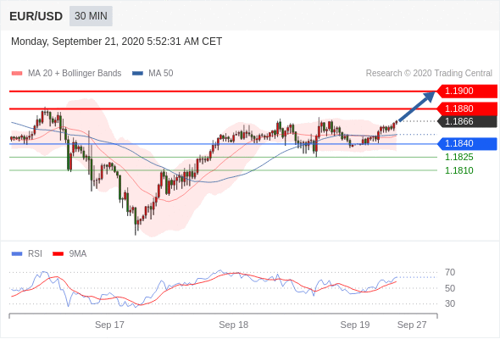Image resolution: width=500 pixels, height=339 pixels.
Task: Toggle the MA 50 legend entry
Action: pyautogui.click(x=153, y=74)
